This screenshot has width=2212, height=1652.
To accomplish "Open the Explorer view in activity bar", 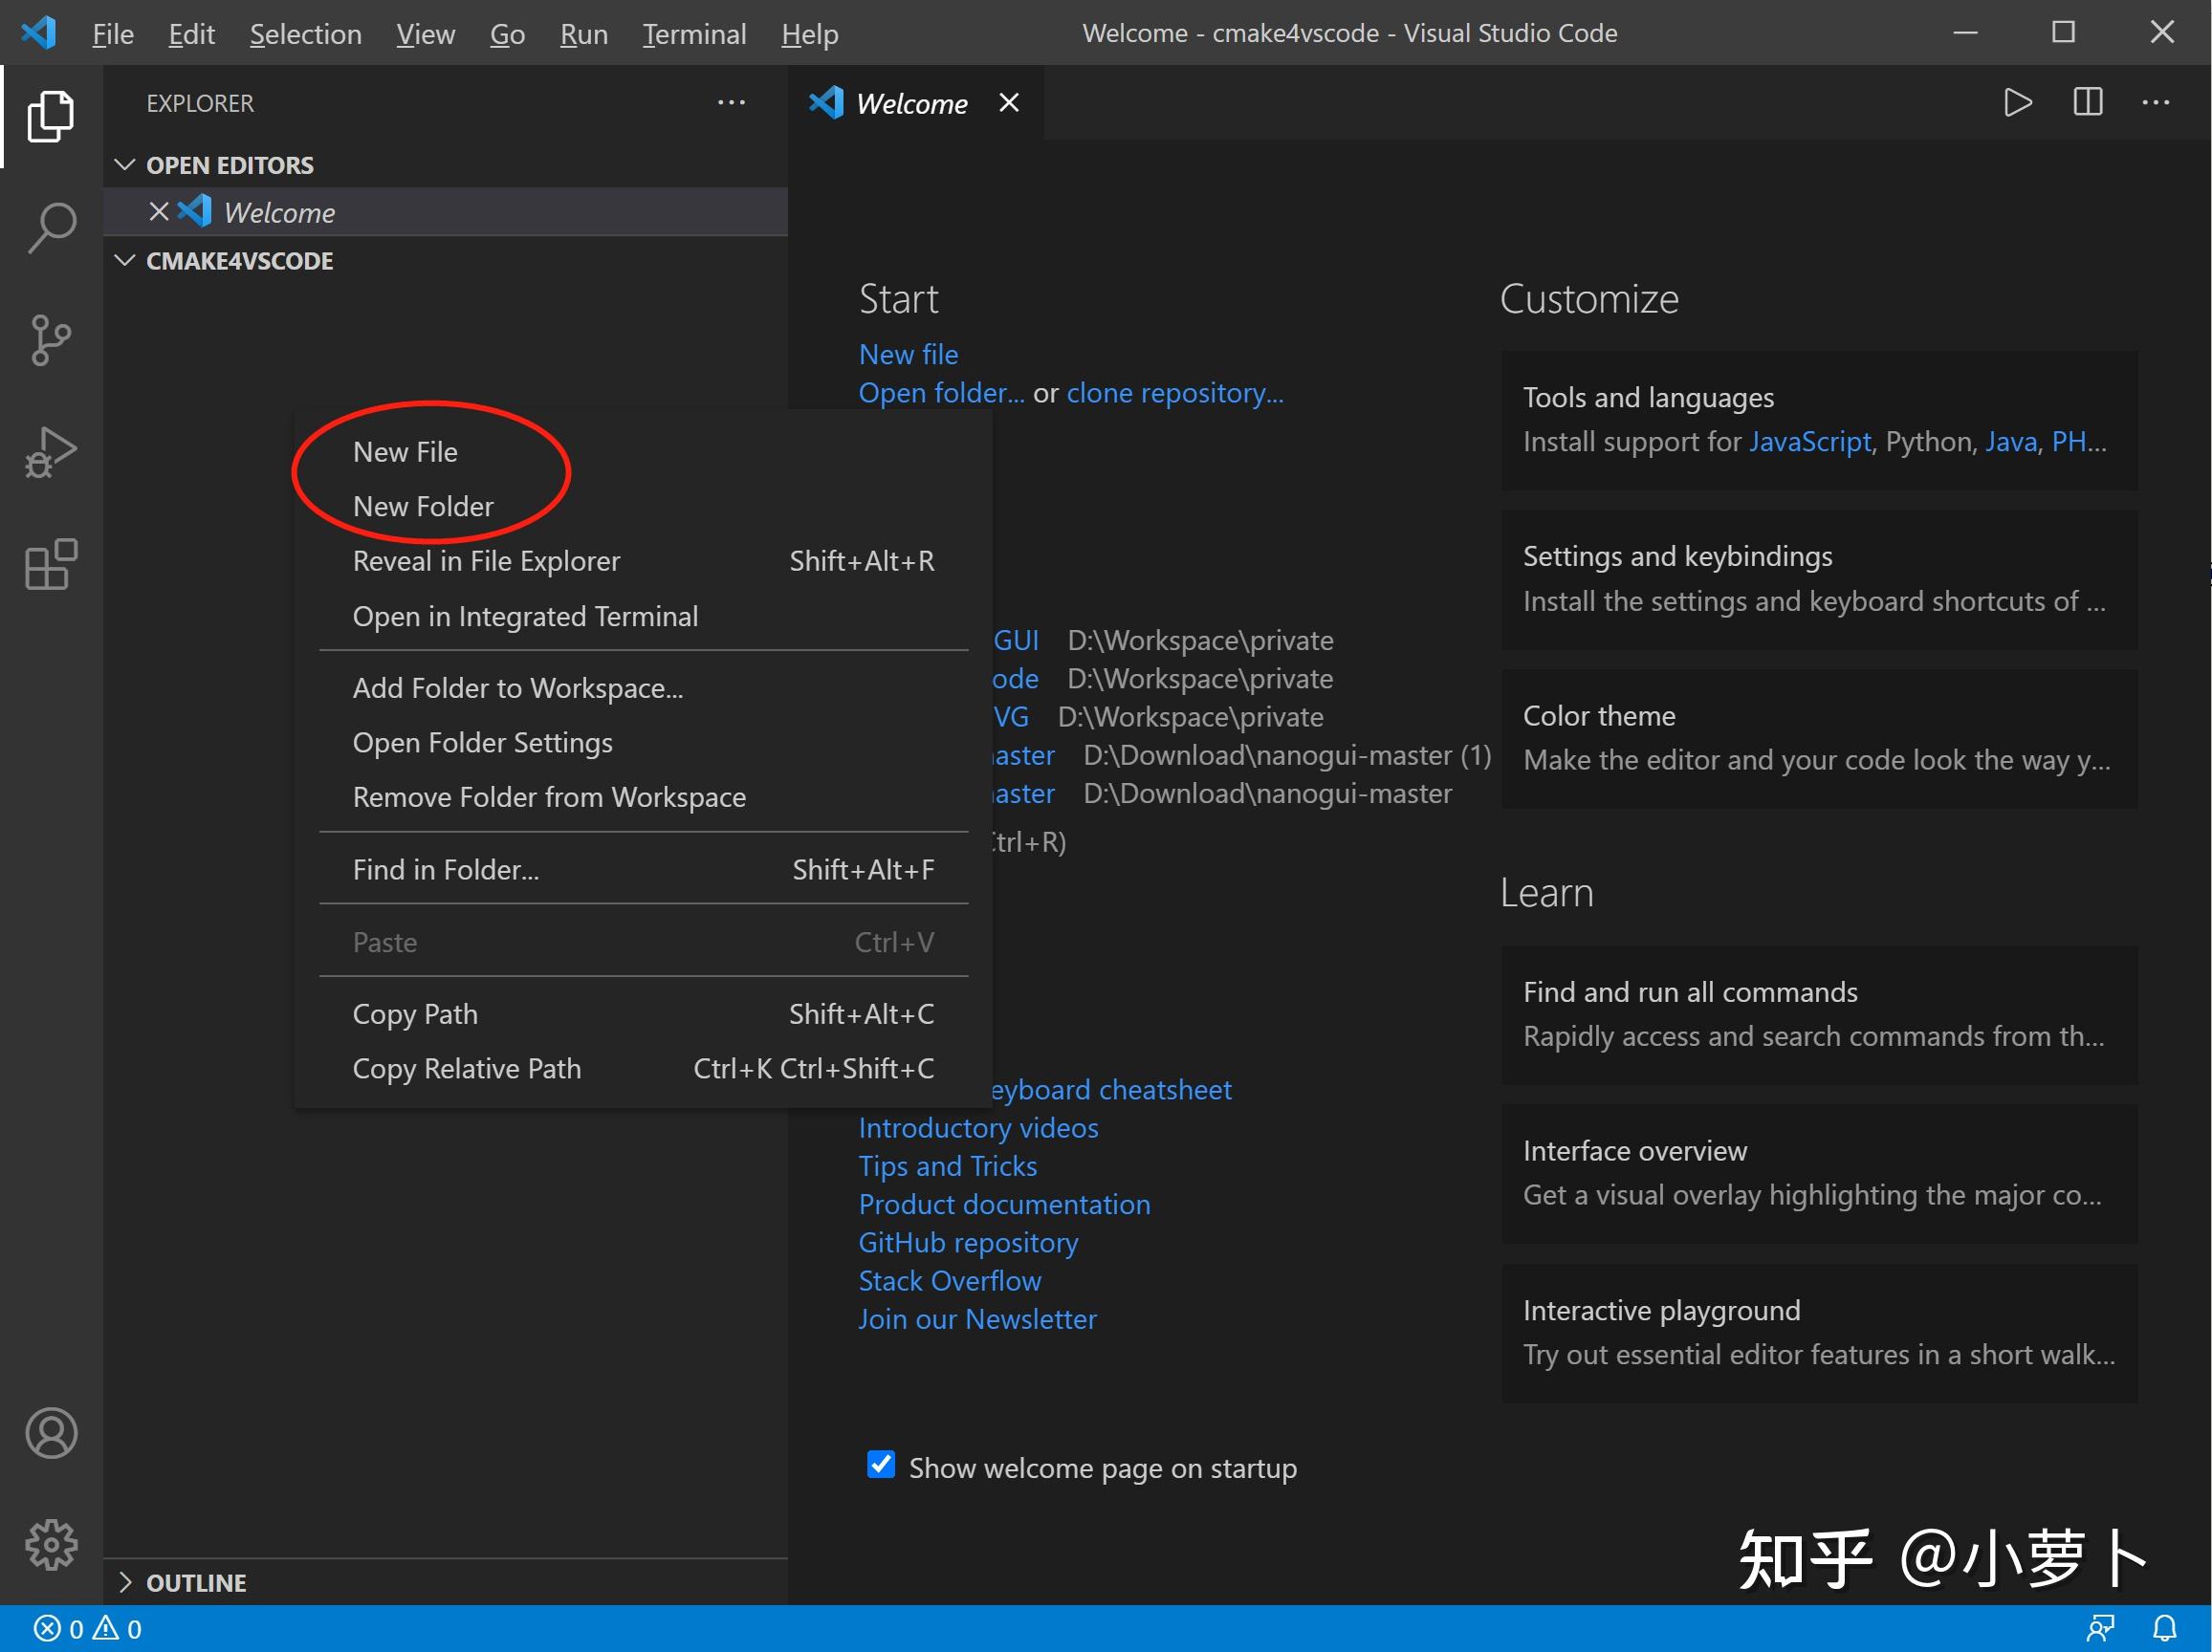I will (x=51, y=116).
